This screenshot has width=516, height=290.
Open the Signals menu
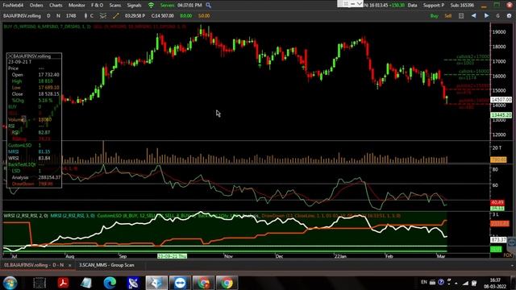[134, 6]
